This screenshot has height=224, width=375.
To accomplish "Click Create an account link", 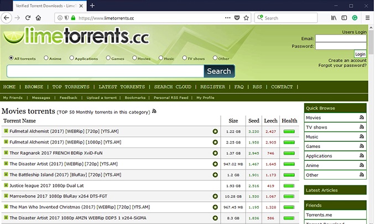I will coord(347,60).
